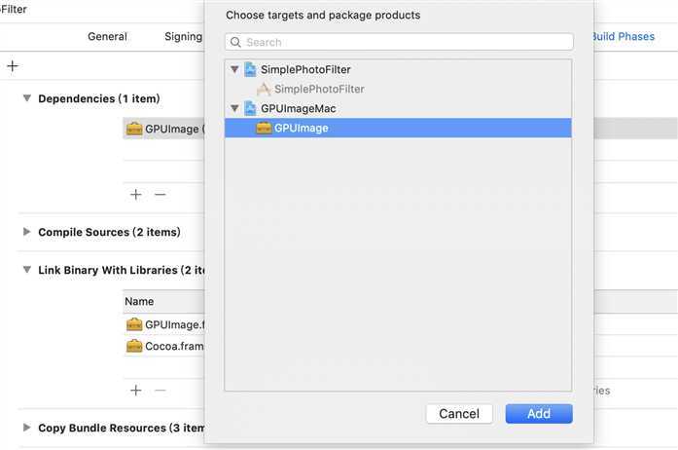Click the SimplePhotoFilter app target icon

(264, 89)
